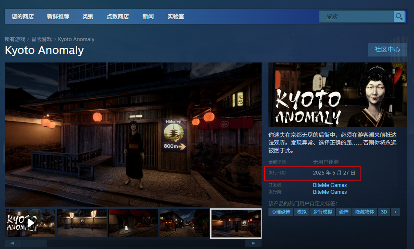Play the trailer video thumbnail
The image size is (414, 249).
30,223
